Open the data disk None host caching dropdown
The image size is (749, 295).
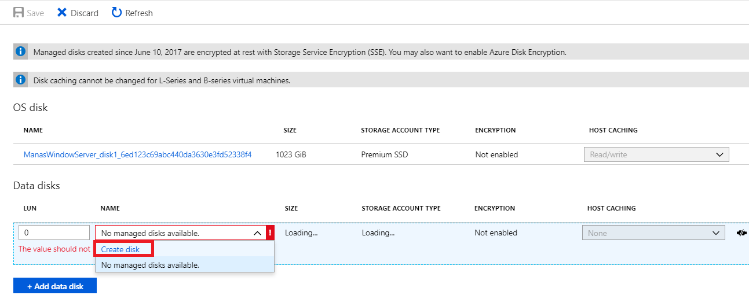click(653, 233)
